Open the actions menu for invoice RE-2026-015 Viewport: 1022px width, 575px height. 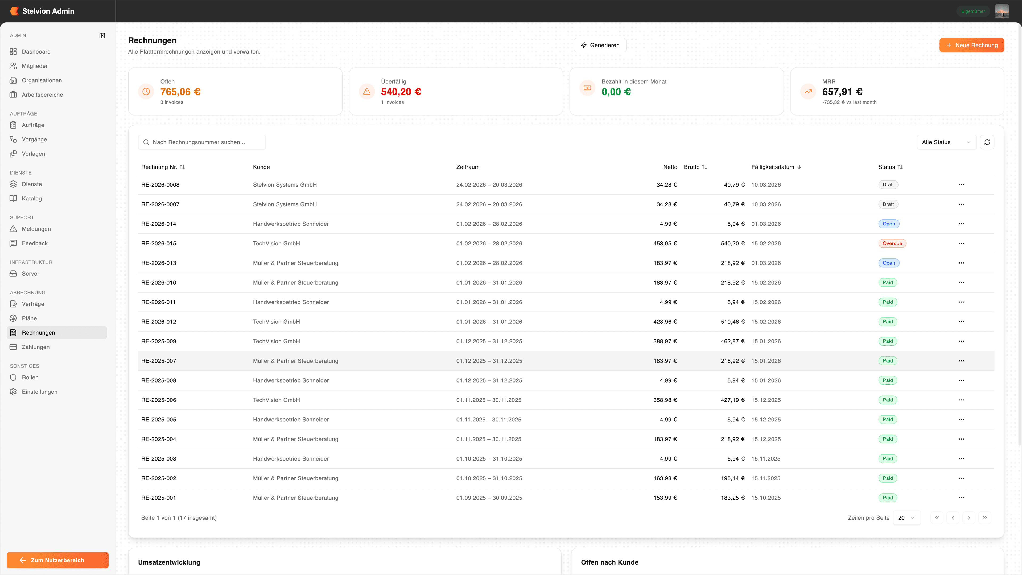pos(961,243)
